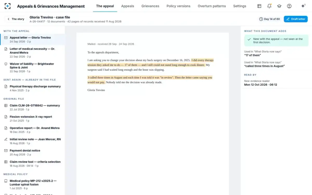312x195 pixels.
Task: Click the "17 of them" quote in the sidebar
Action: pyautogui.click(x=252, y=55)
